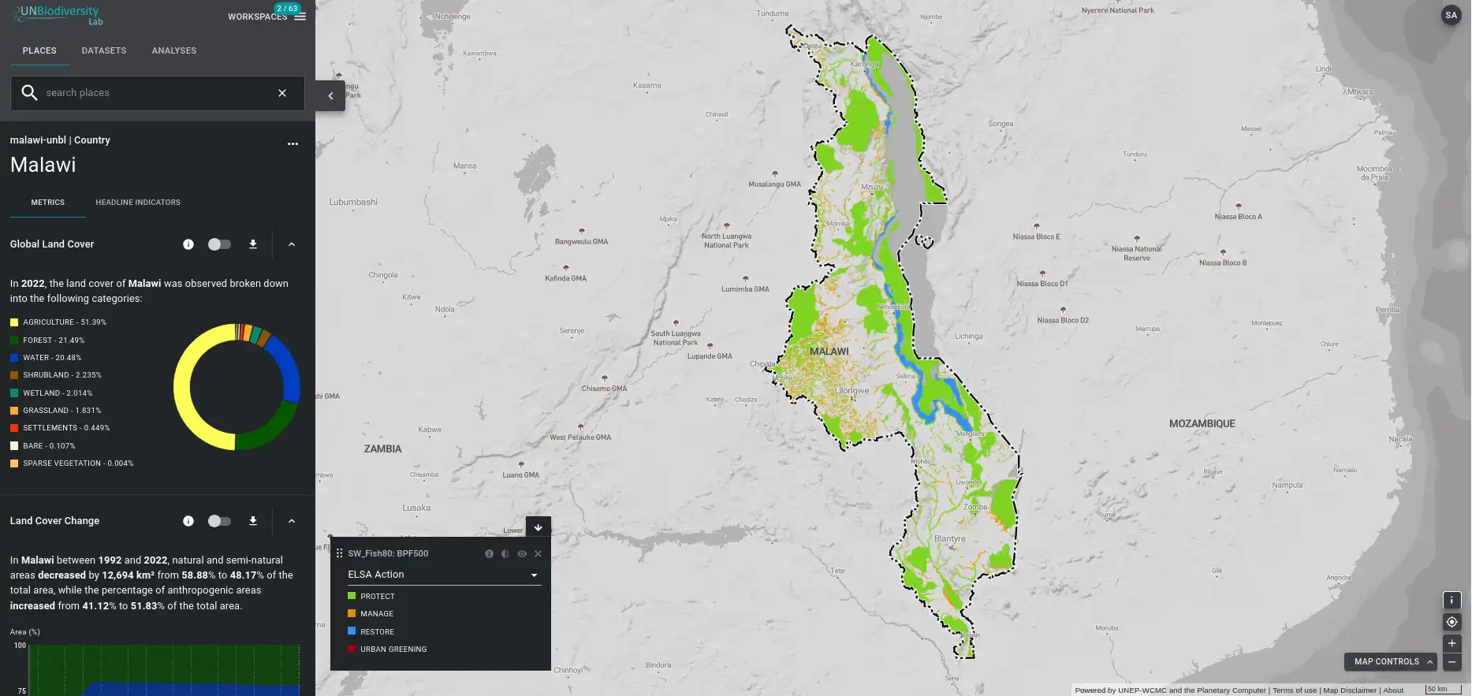Click the yellow agriculture donut chart segment
This screenshot has width=1472, height=696.
tap(183, 386)
